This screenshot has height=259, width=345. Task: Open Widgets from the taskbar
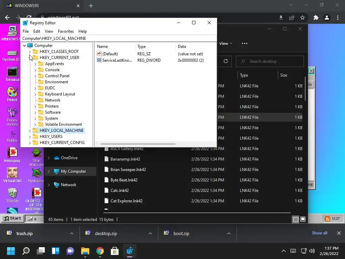(x=56, y=251)
